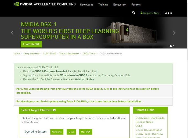Open CUDA 8 Features Revealed link
Viewport: 188px width, 138px height.
[x=50, y=71]
